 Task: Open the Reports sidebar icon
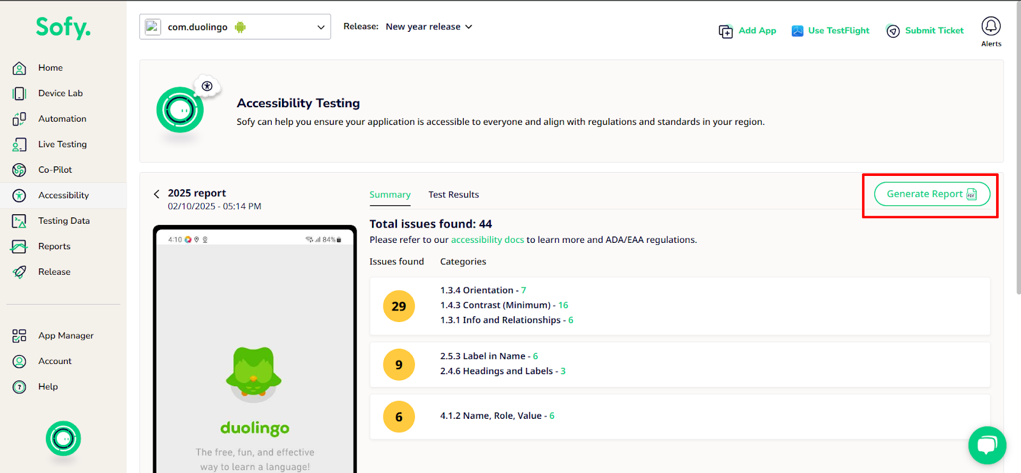click(19, 246)
